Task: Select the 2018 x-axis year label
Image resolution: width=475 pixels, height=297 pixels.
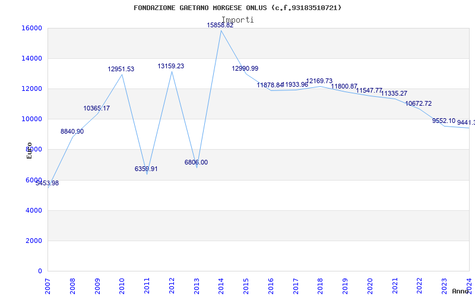Action: 321,285
